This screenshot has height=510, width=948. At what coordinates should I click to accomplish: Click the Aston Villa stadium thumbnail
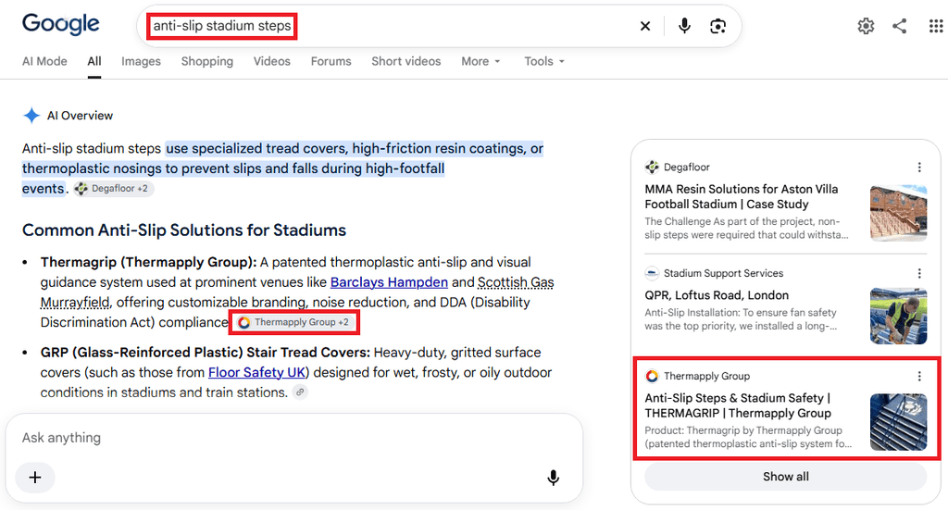pos(898,213)
